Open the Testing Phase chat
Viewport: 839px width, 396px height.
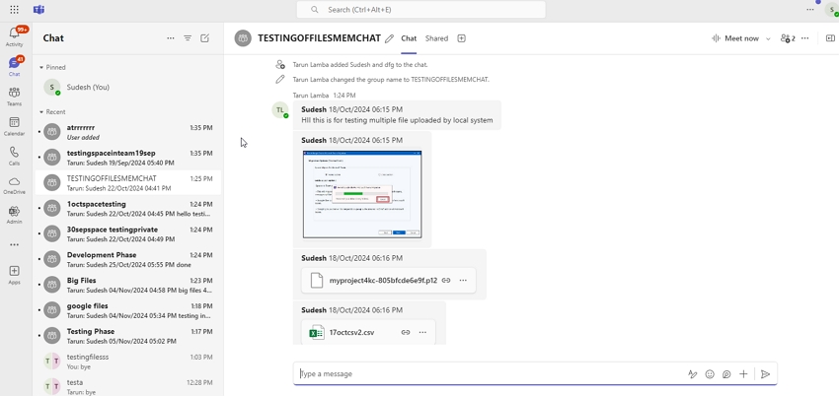(x=128, y=336)
